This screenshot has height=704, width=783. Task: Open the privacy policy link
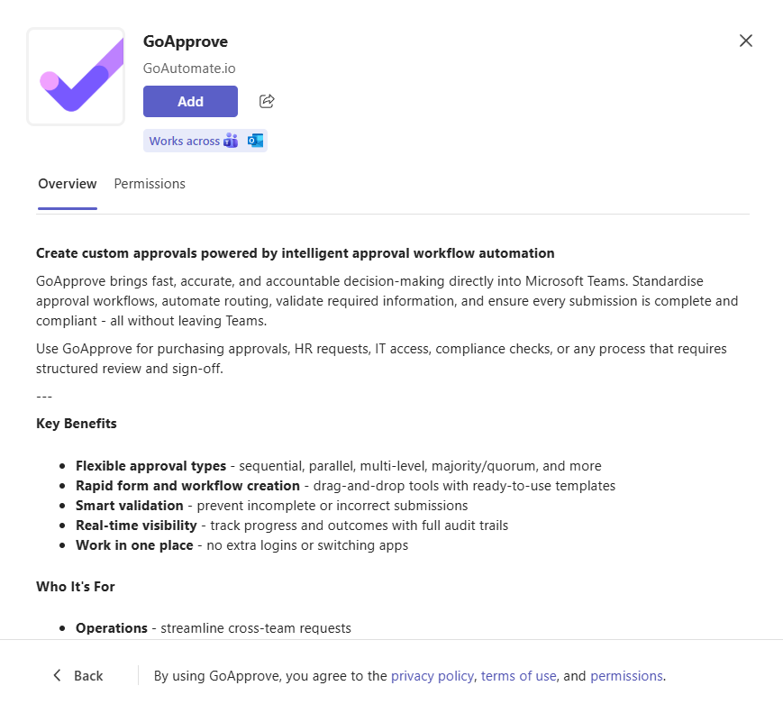point(432,675)
